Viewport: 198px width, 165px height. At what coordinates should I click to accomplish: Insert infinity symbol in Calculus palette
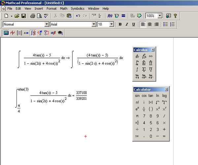pos(151,56)
